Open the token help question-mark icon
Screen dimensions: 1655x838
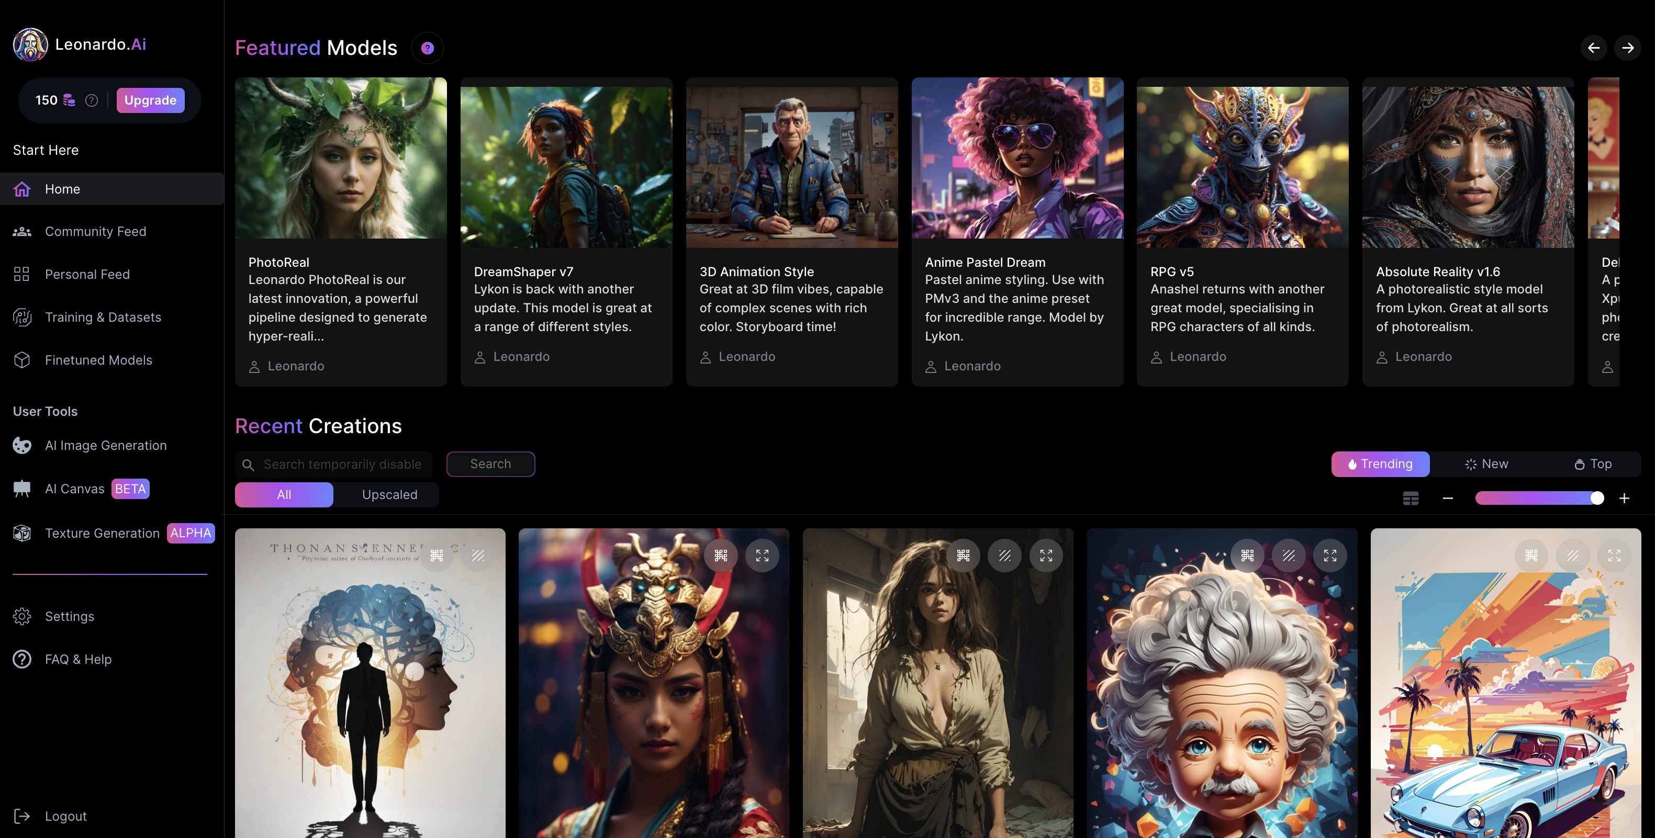[x=91, y=100]
